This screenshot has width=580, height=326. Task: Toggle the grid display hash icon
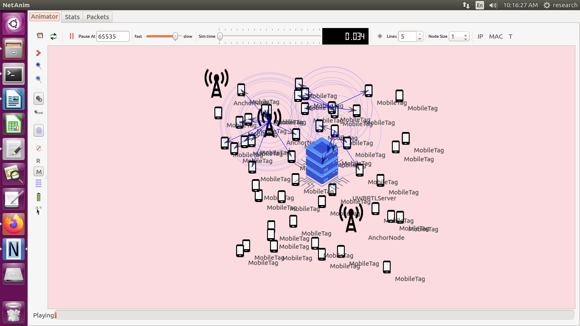point(380,37)
